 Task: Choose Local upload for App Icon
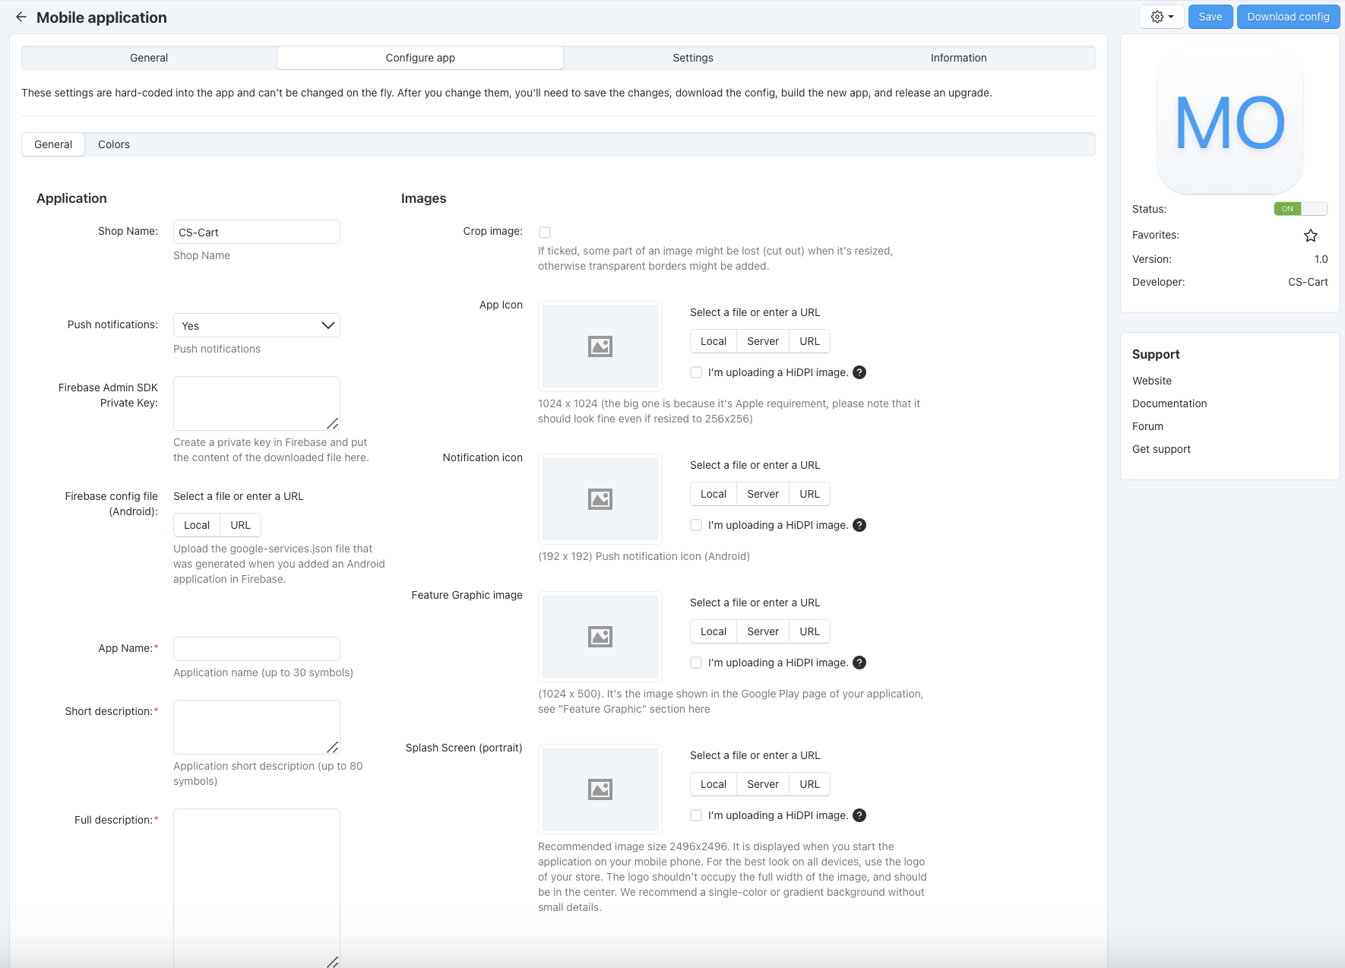pos(714,341)
